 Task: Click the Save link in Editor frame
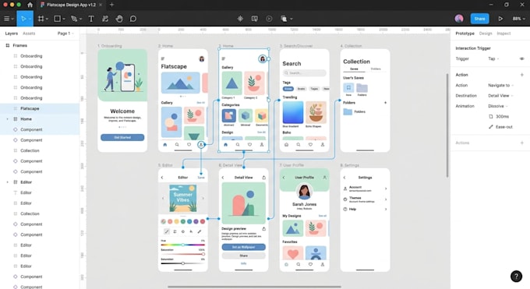click(x=201, y=178)
